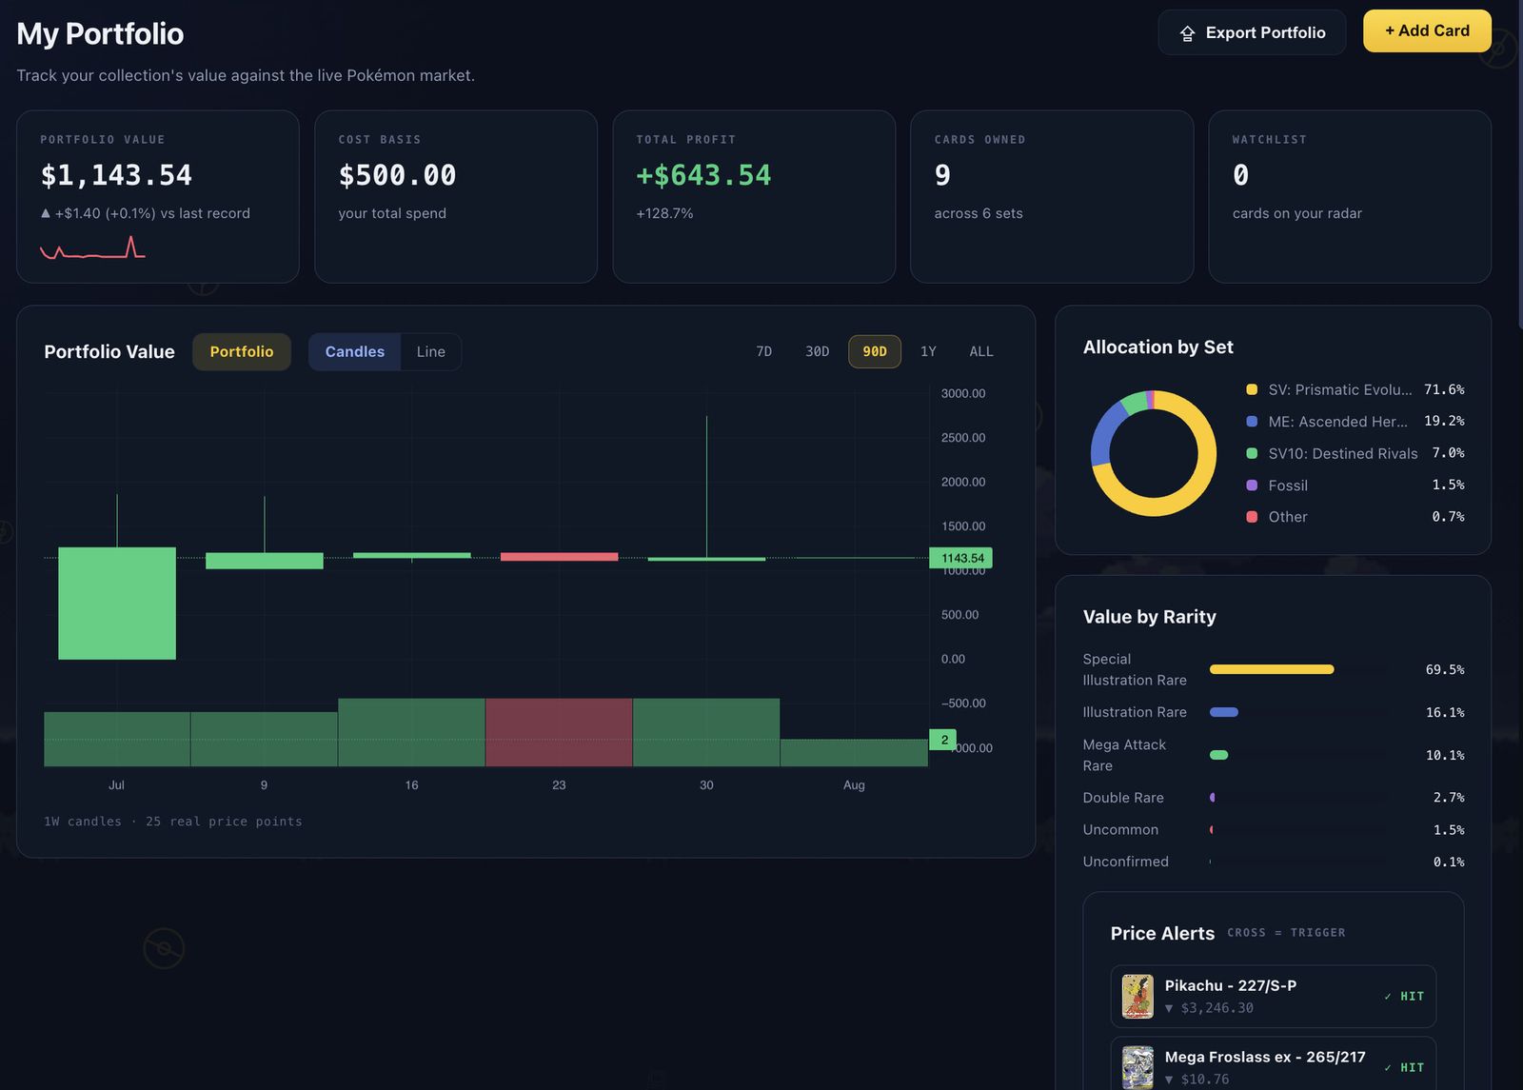Toggle the Portfolio series pill
Screen dimensions: 1523x1090
(x=242, y=351)
